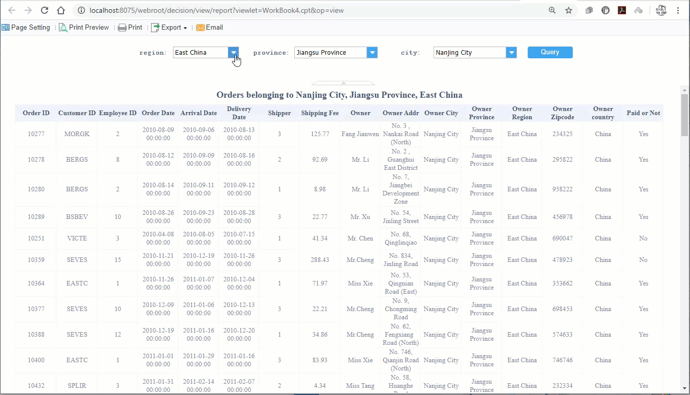The width and height of the screenshot is (690, 395).
Task: Click the report title text
Action: pyautogui.click(x=339, y=95)
